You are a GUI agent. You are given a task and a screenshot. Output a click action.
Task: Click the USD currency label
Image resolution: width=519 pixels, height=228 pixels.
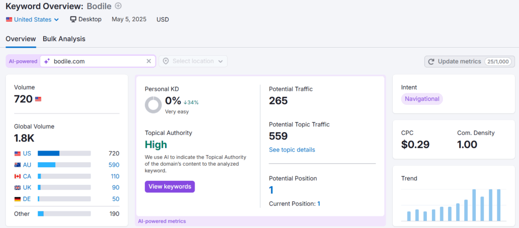pos(163,20)
